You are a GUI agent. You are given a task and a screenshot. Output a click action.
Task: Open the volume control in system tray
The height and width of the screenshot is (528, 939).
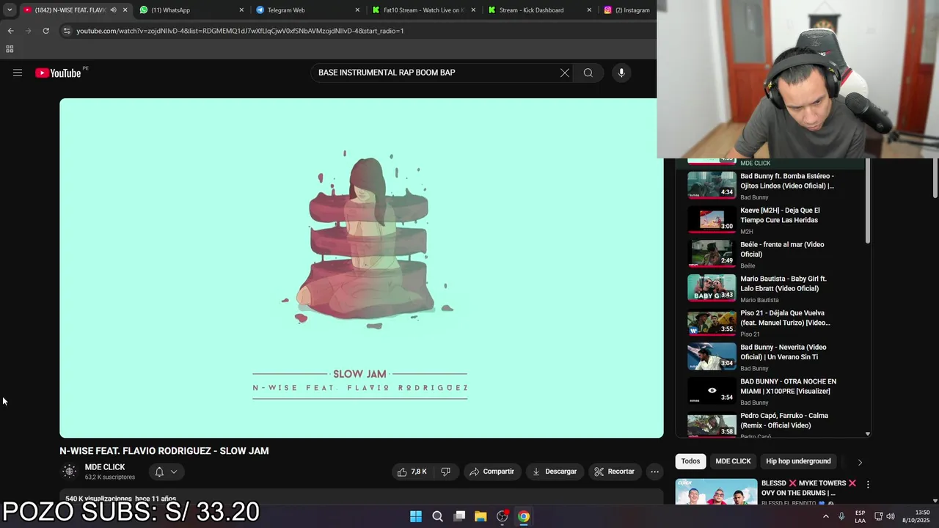coord(891,516)
